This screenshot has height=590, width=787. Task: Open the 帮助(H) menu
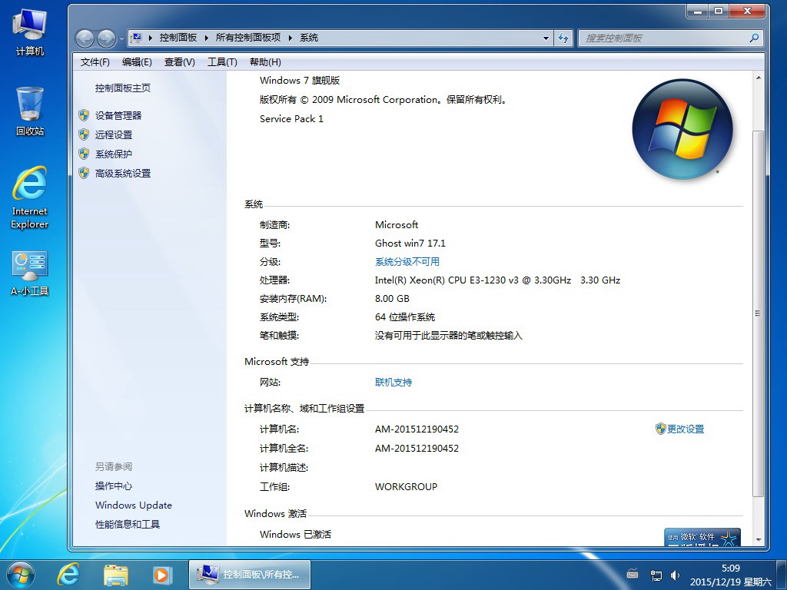[x=265, y=61]
